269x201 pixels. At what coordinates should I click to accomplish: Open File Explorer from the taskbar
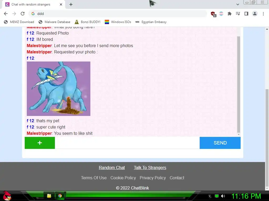coord(49,196)
